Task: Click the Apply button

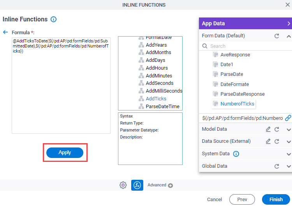Action: [x=65, y=153]
